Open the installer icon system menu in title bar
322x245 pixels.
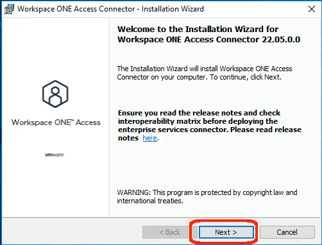point(9,9)
